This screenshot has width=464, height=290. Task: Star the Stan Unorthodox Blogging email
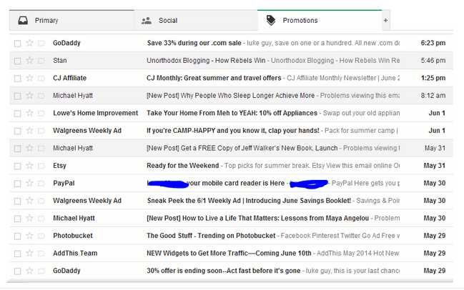click(x=29, y=60)
